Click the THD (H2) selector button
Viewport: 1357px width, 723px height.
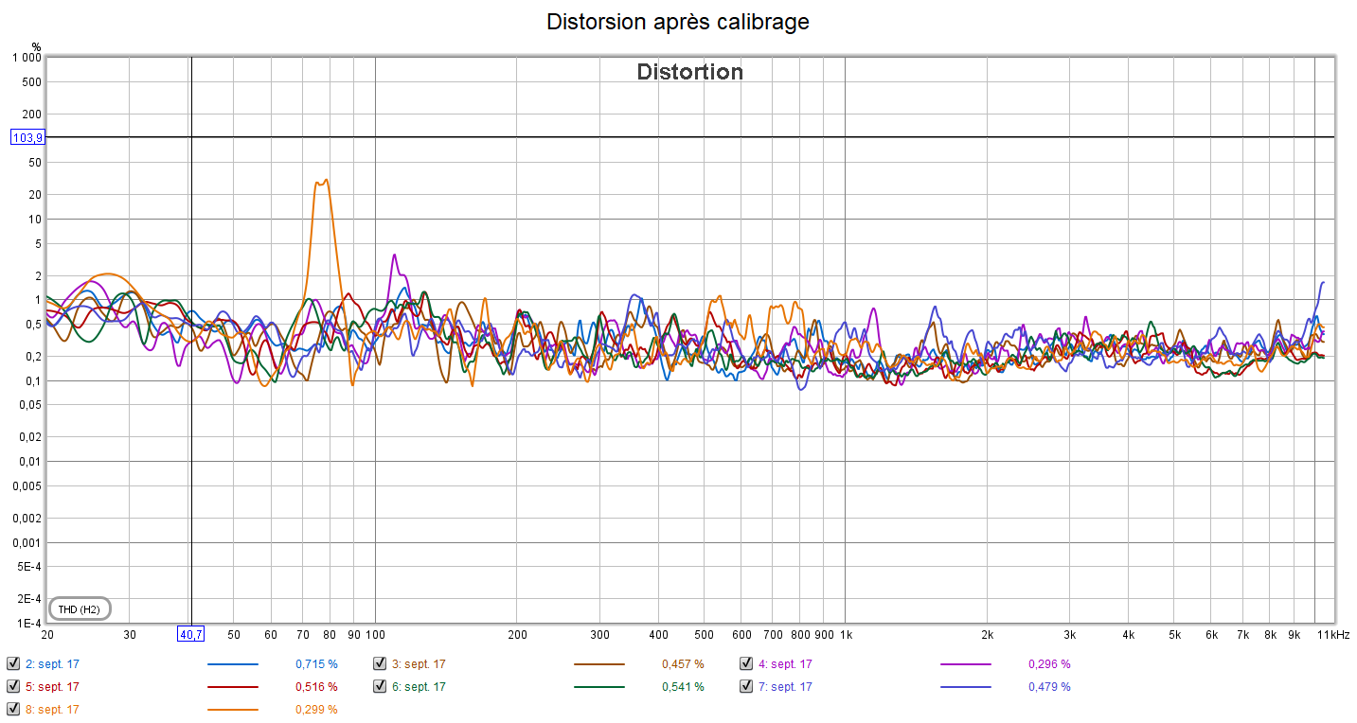click(80, 608)
